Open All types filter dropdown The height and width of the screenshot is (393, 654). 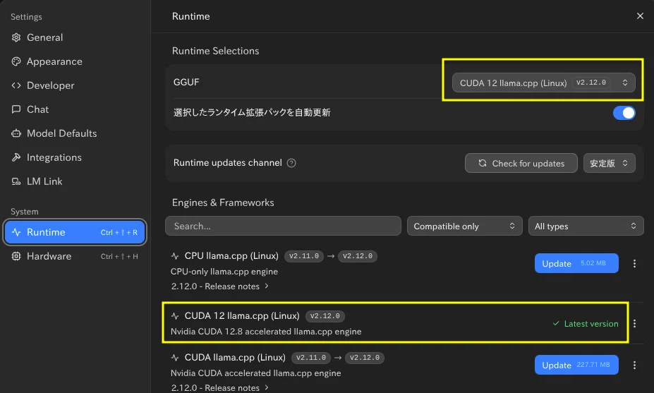[586, 226]
